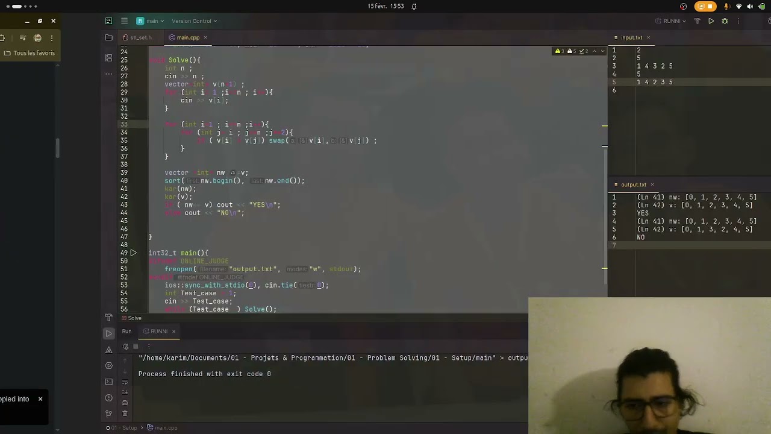
Task: Click main.cpp breadcrumb in status bar
Action: (x=162, y=427)
